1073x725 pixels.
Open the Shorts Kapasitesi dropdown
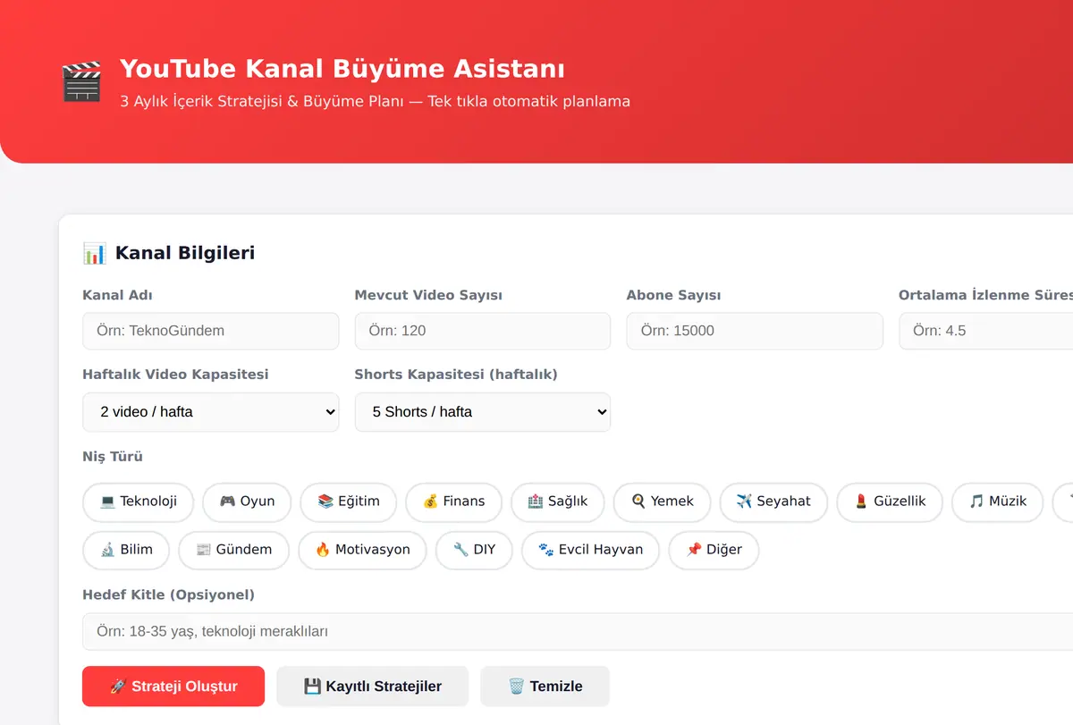pos(483,412)
